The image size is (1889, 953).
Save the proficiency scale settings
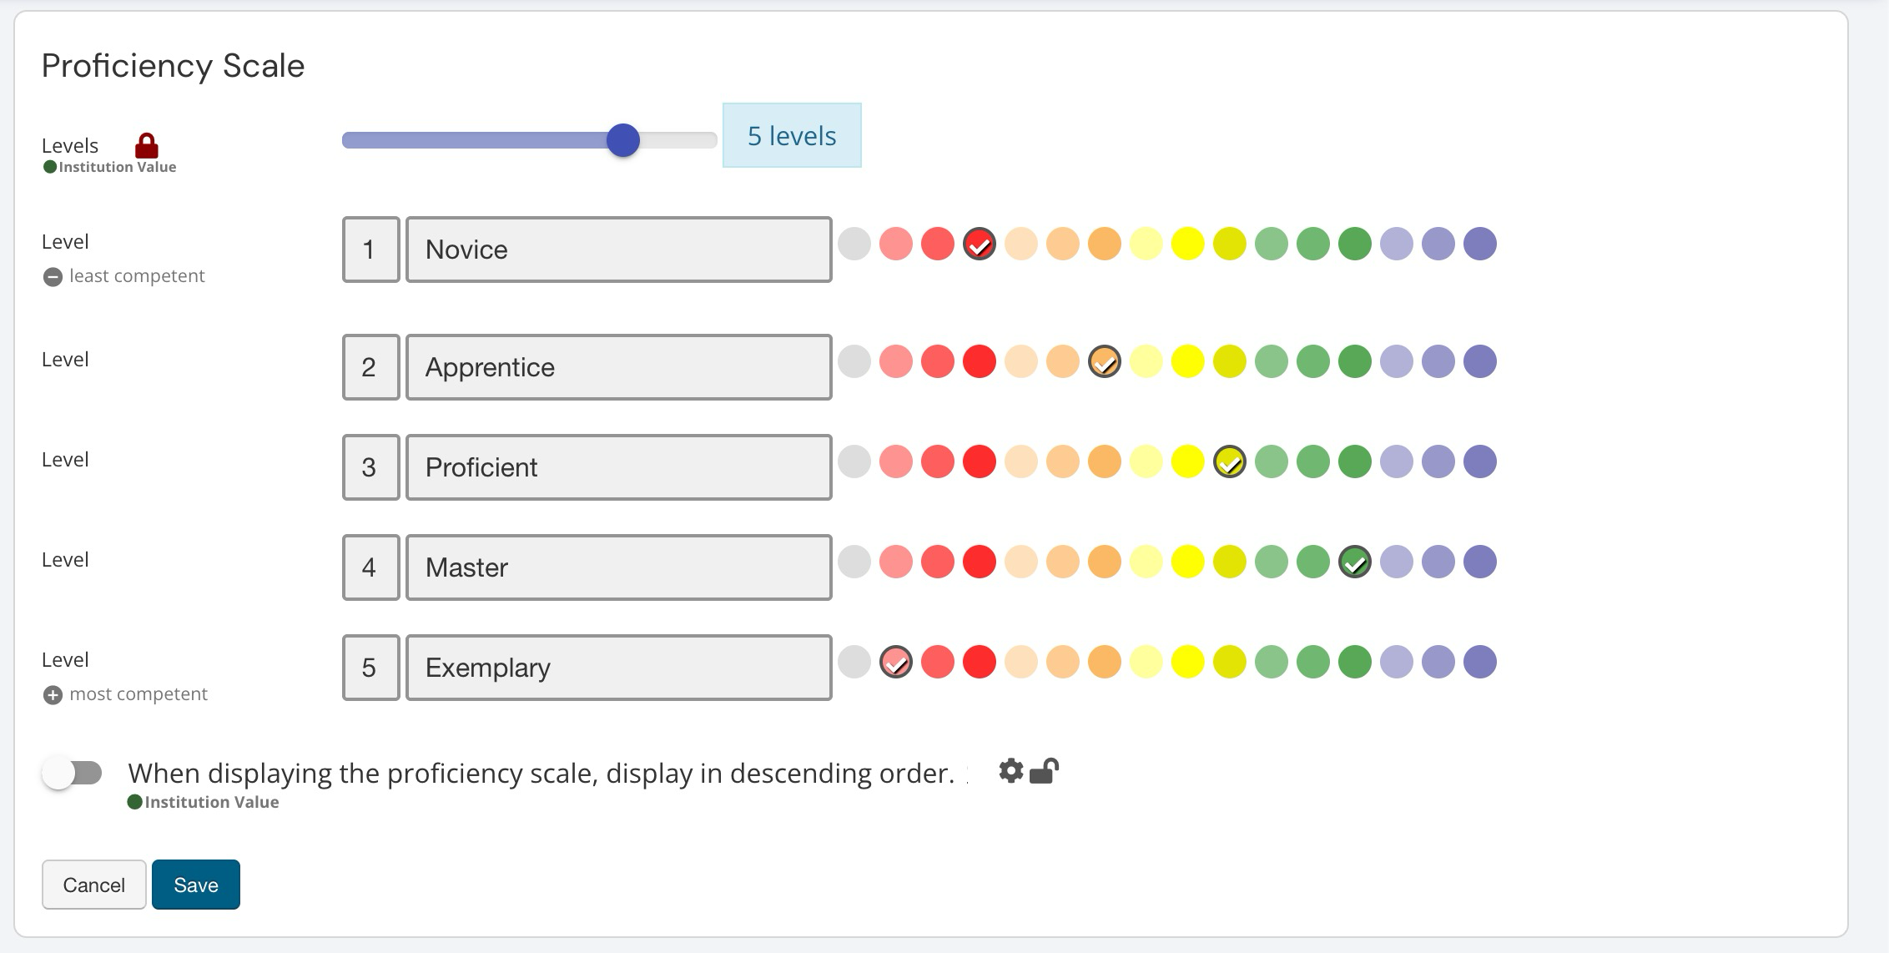[195, 885]
